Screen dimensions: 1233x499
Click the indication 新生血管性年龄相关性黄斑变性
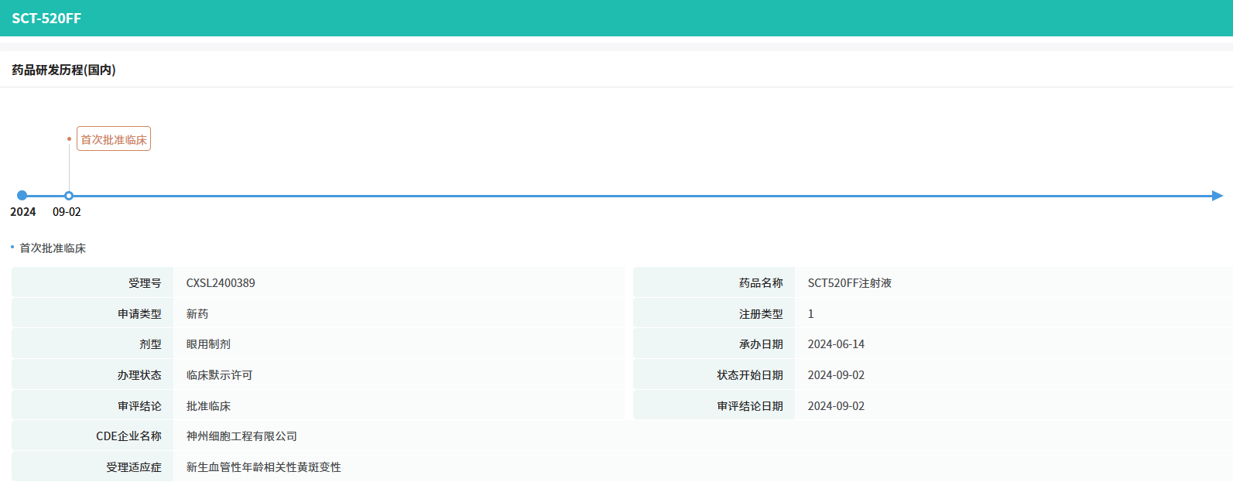point(263,467)
